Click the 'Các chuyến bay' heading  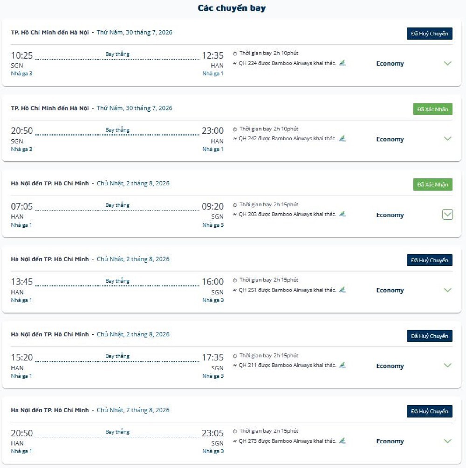click(232, 8)
